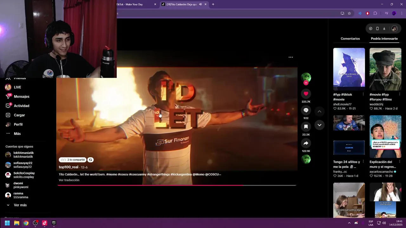
Task: Open the shell.movie77 #tiktok thumbnail
Action: coord(349,69)
